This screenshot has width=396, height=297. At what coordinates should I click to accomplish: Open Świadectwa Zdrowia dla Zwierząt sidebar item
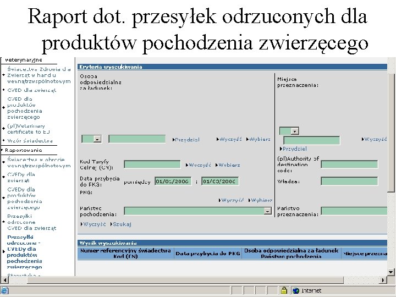coord(39,75)
